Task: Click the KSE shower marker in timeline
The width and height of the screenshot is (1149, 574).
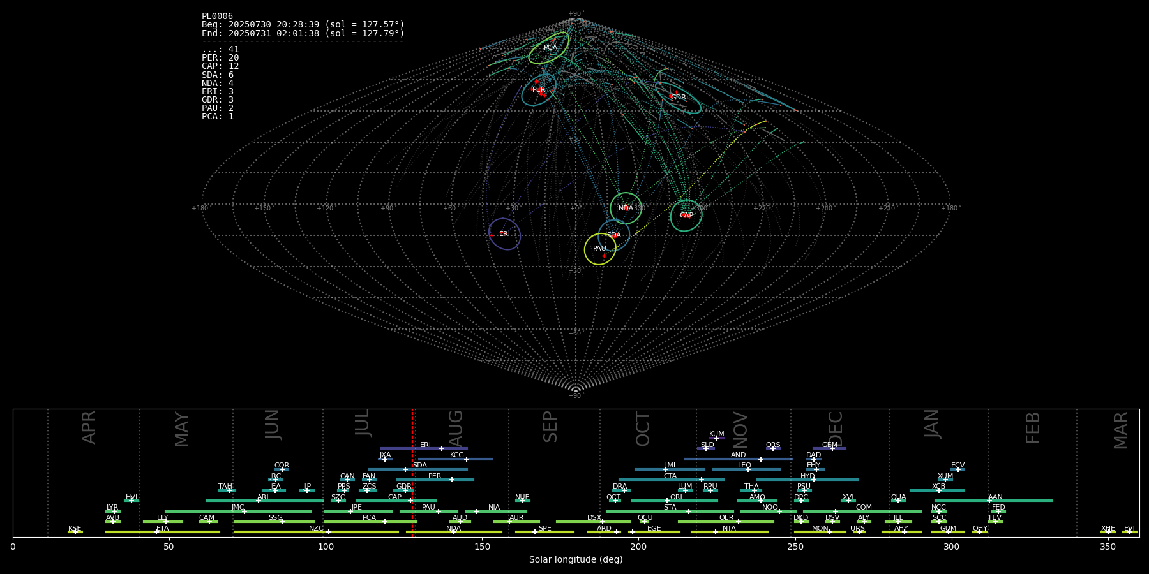Action: [75, 532]
